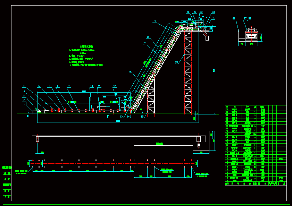Pick balloon number 14 below the conveyor

128,117
